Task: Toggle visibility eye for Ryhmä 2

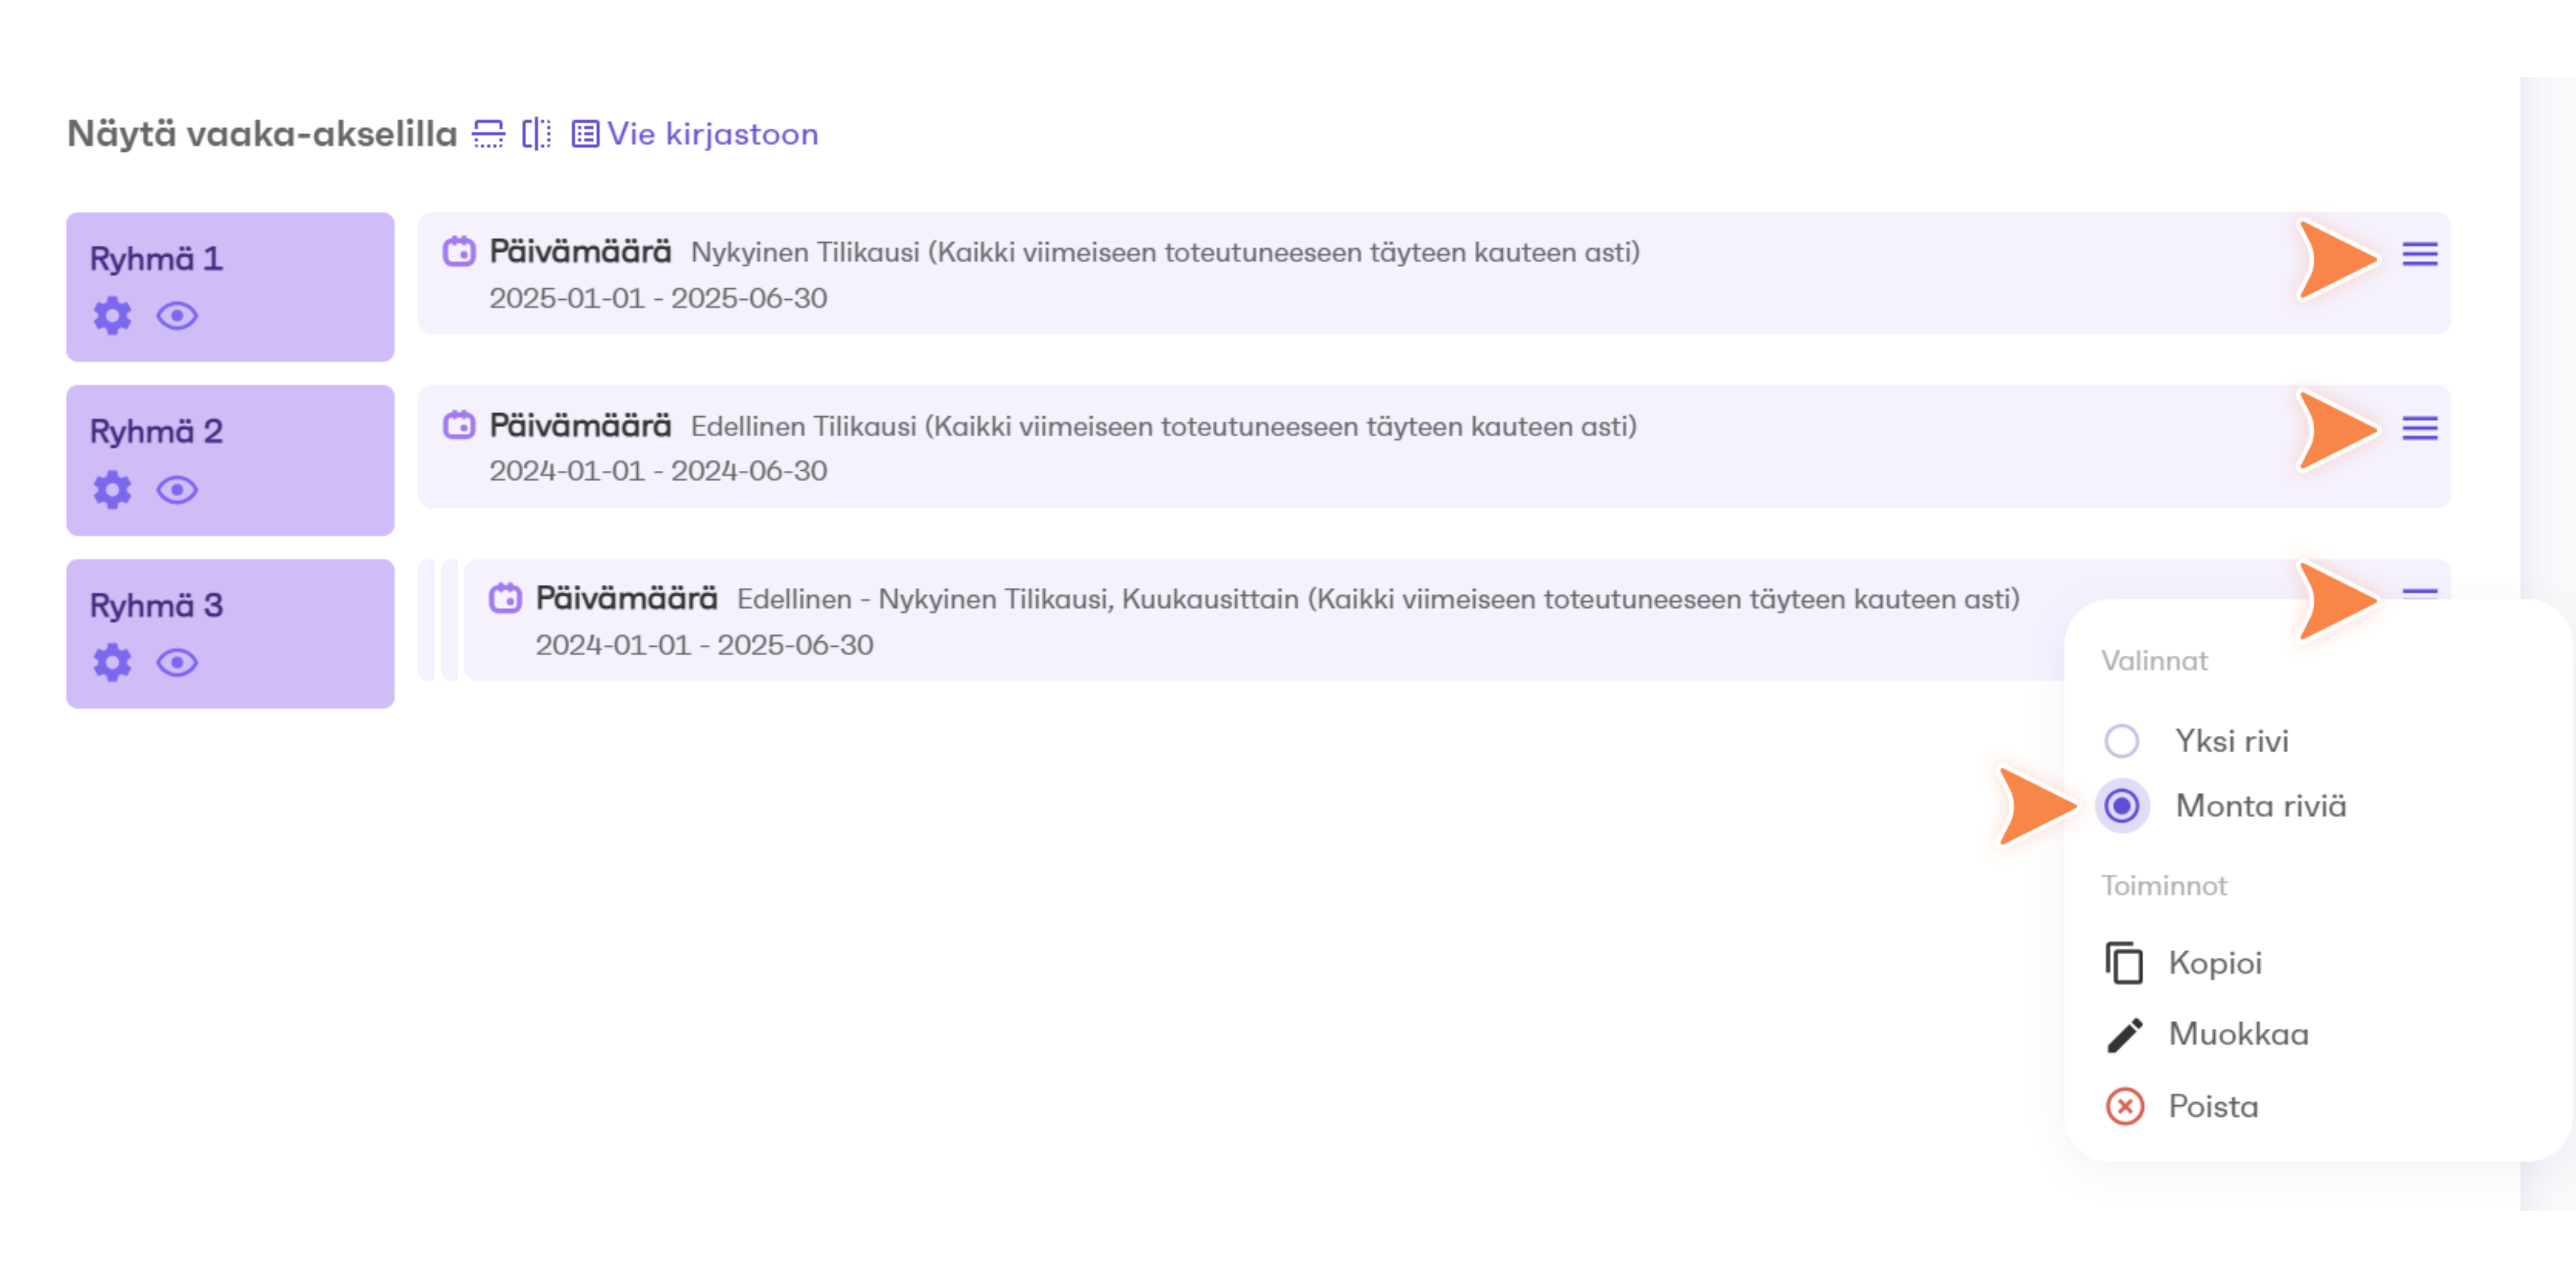Action: click(x=177, y=490)
